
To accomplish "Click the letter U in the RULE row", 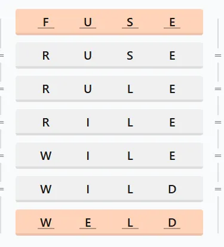I will click(x=88, y=89).
